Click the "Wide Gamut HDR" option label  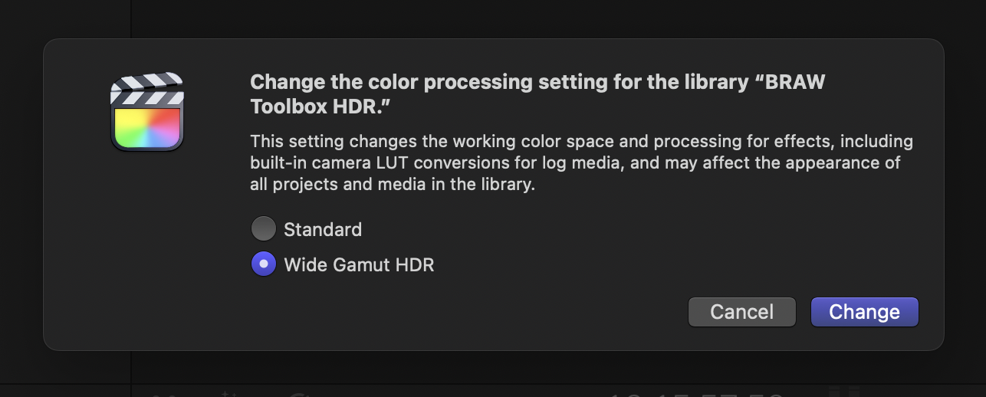coord(359,265)
